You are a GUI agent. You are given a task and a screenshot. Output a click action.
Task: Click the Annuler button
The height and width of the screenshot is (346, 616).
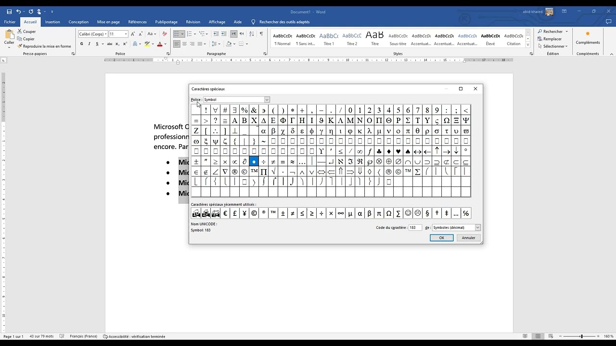pyautogui.click(x=468, y=238)
